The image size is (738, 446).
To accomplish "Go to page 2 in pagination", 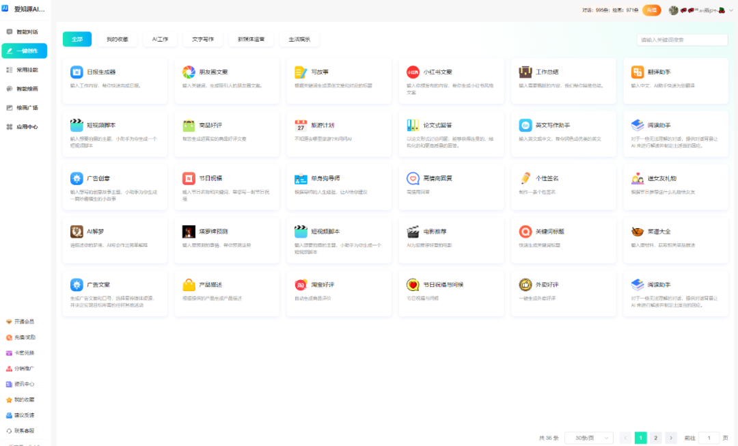I will tap(655, 438).
